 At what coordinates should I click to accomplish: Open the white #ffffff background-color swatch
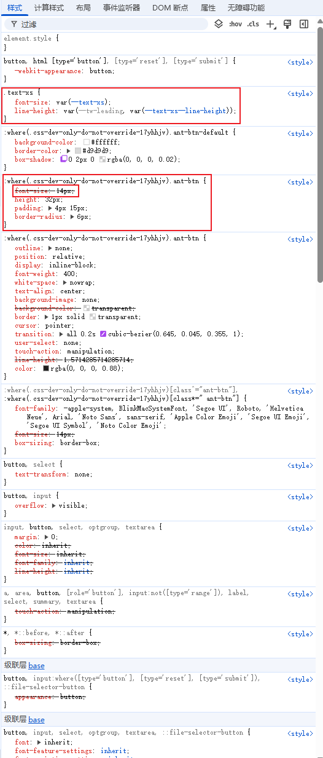point(87,142)
